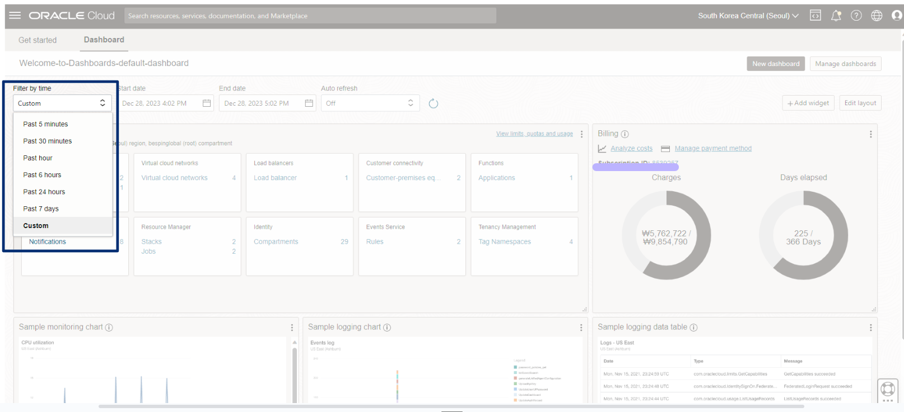
Task: Open the hamburger navigation menu
Action: [15, 16]
